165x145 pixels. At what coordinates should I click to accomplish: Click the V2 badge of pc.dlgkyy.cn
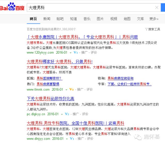coord(67,114)
